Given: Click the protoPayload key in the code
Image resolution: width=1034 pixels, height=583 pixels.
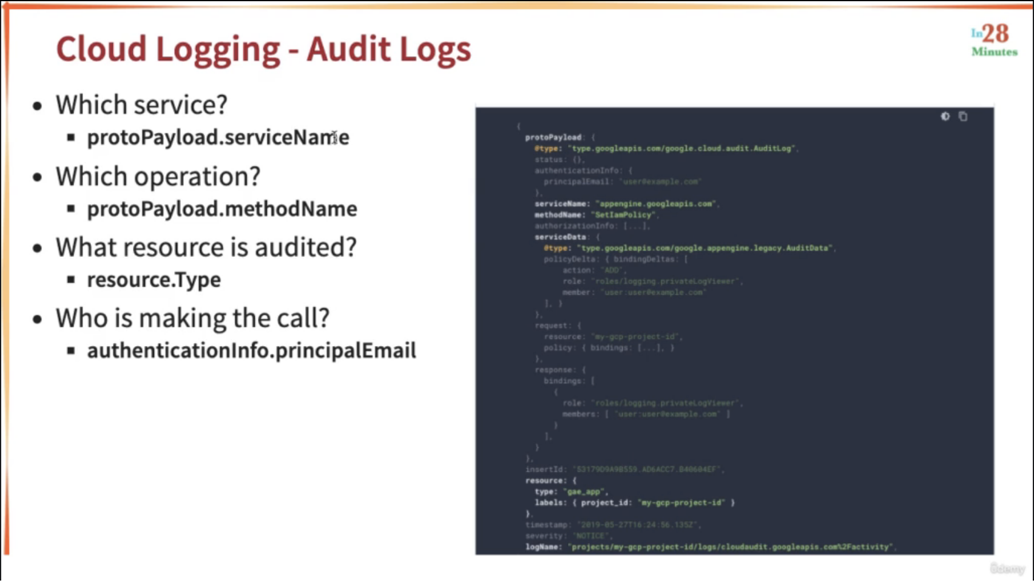Looking at the screenshot, I should point(553,138).
